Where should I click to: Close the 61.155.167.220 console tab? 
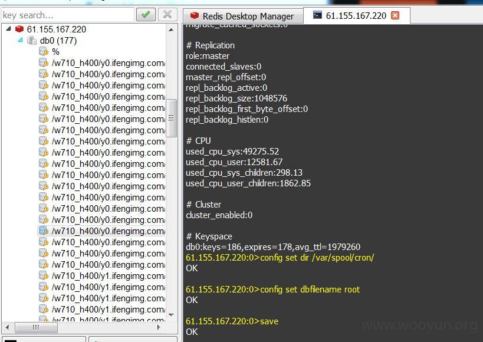click(x=395, y=15)
